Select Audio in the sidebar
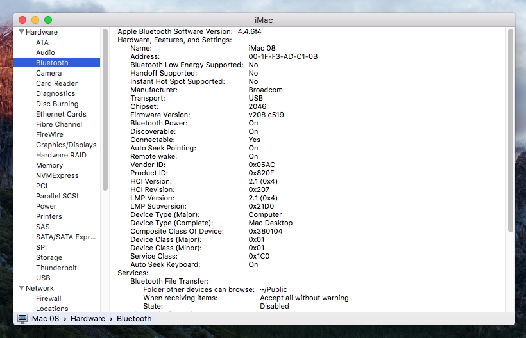Screen dimensions: 526x338 (x=46, y=52)
